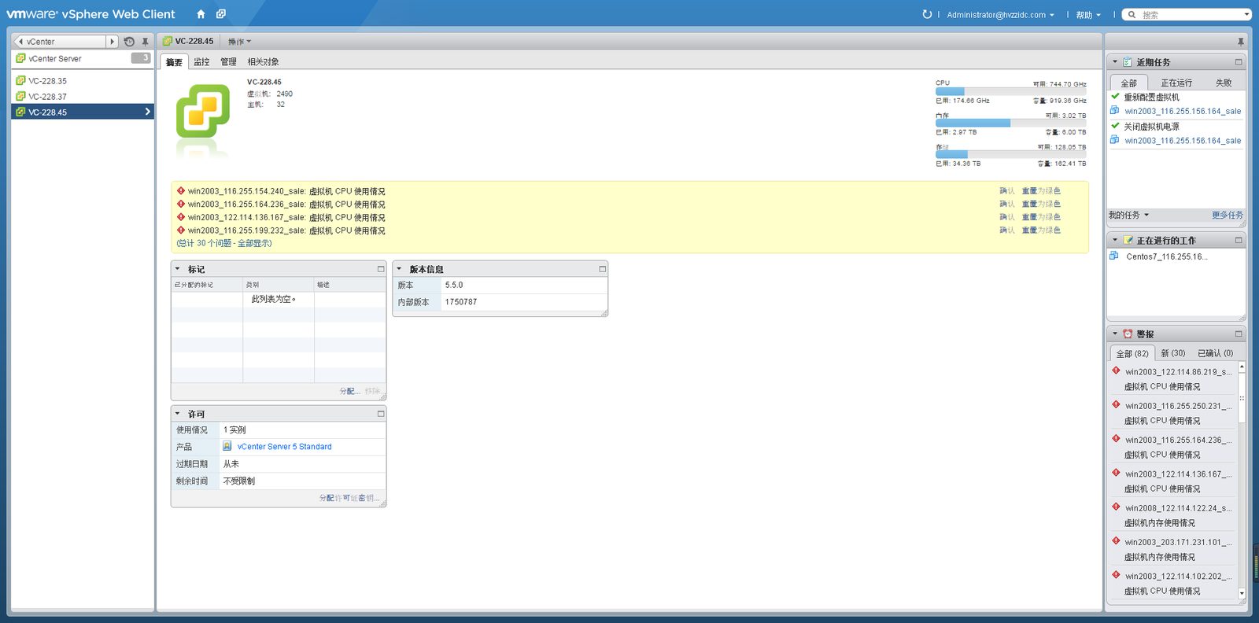Click the VM icon beside Centos7_116.255.16...
This screenshot has width=1259, height=623.
(1114, 256)
